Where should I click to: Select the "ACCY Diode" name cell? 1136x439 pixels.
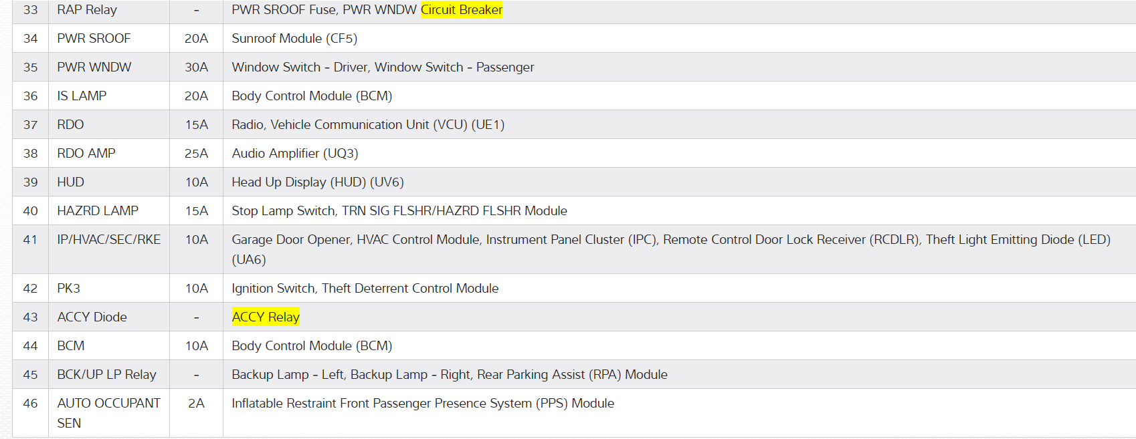click(x=92, y=317)
